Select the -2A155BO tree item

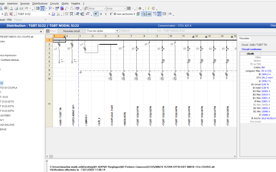[5, 115]
